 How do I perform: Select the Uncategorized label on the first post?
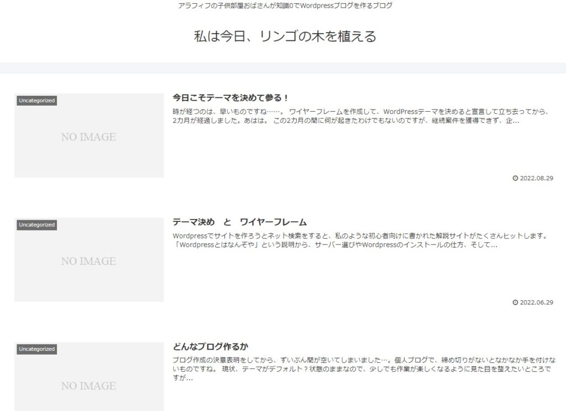36,101
